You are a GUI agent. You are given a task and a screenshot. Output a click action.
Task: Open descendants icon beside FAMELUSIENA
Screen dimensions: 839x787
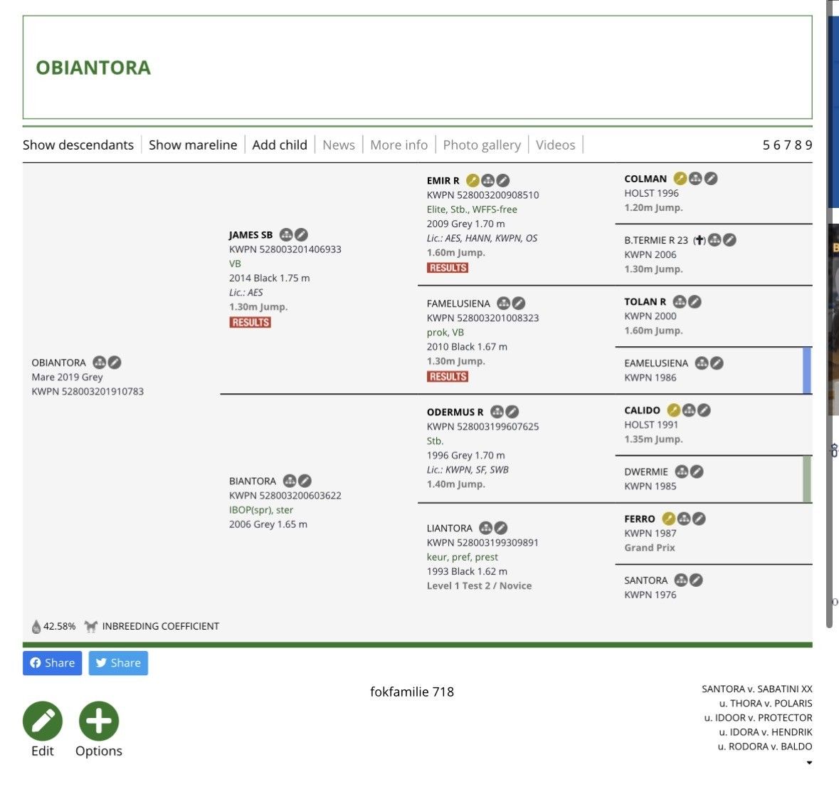504,303
